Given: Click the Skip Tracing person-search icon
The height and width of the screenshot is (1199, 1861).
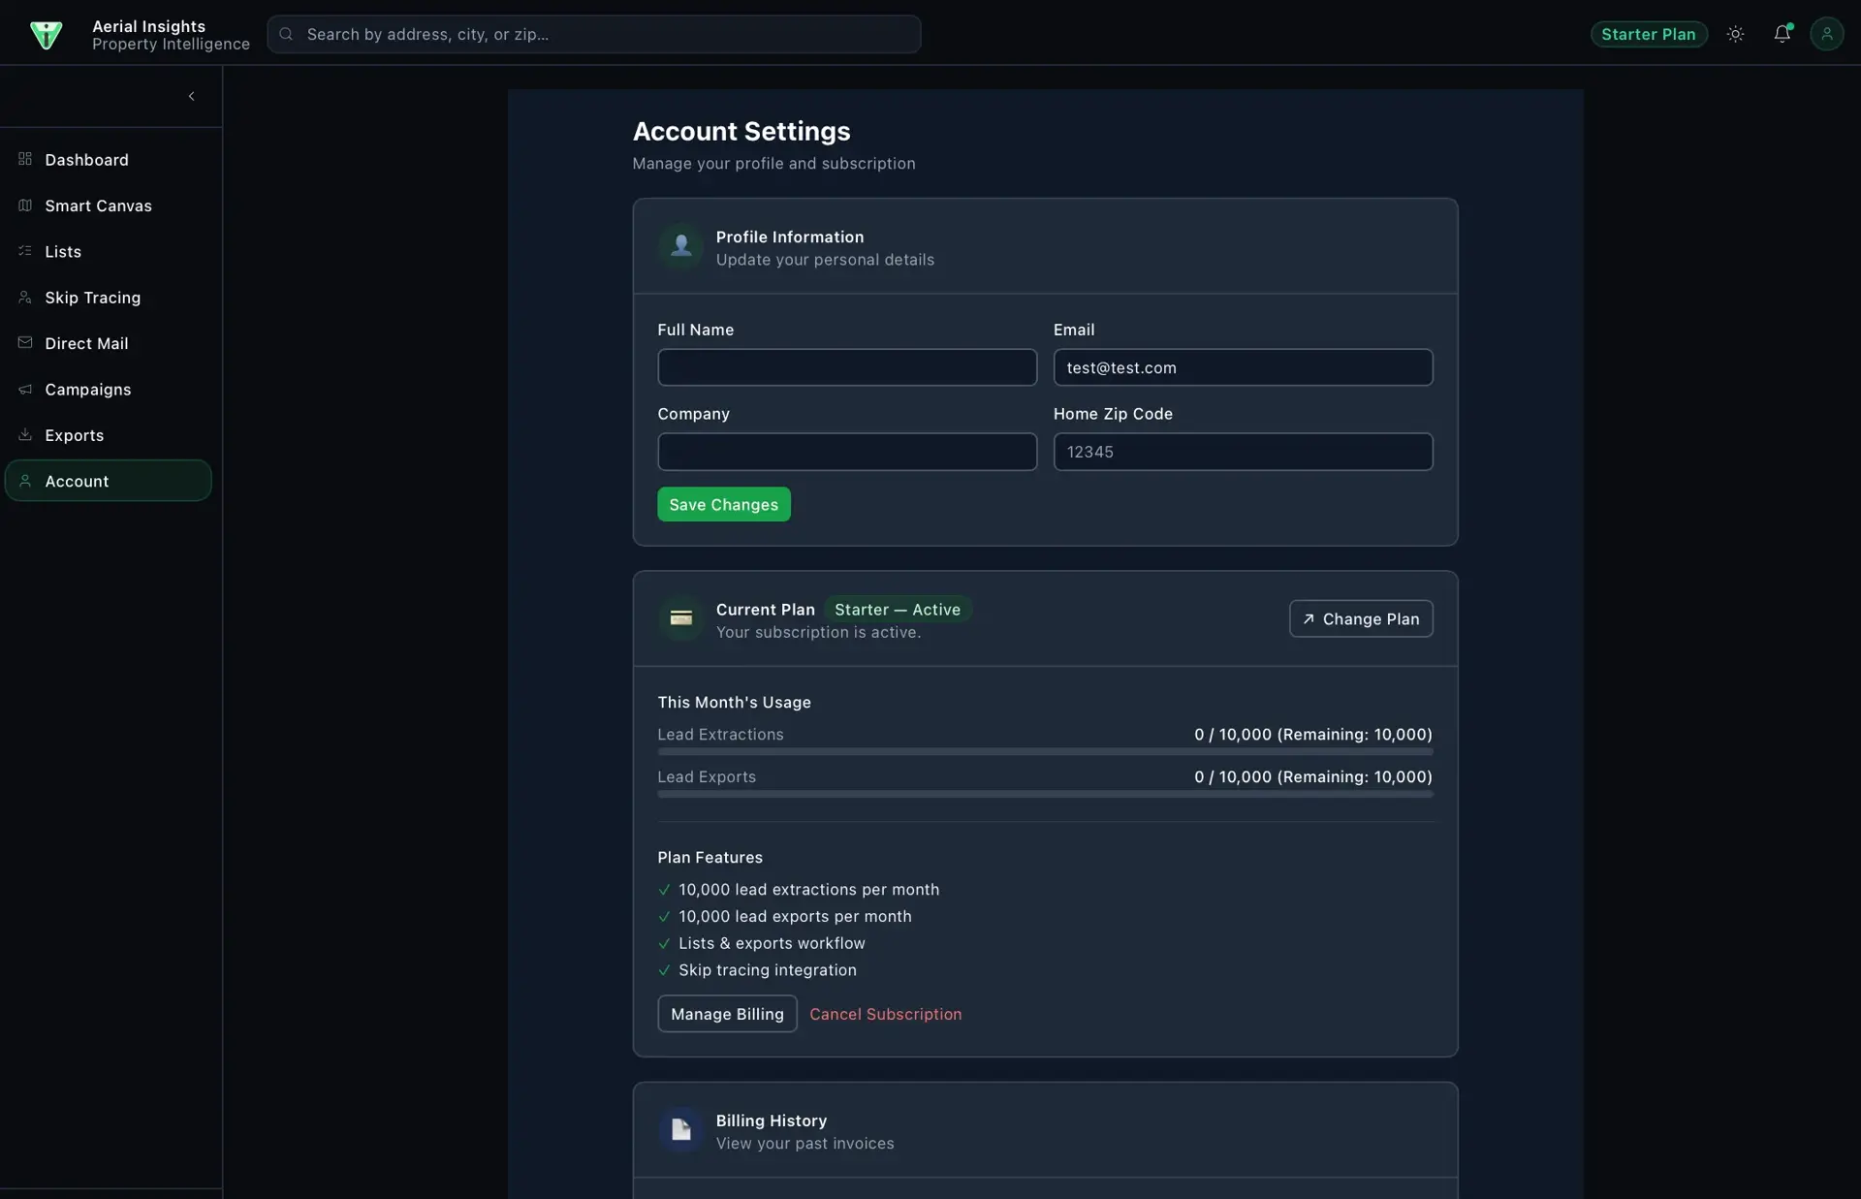Looking at the screenshot, I should pos(25,297).
